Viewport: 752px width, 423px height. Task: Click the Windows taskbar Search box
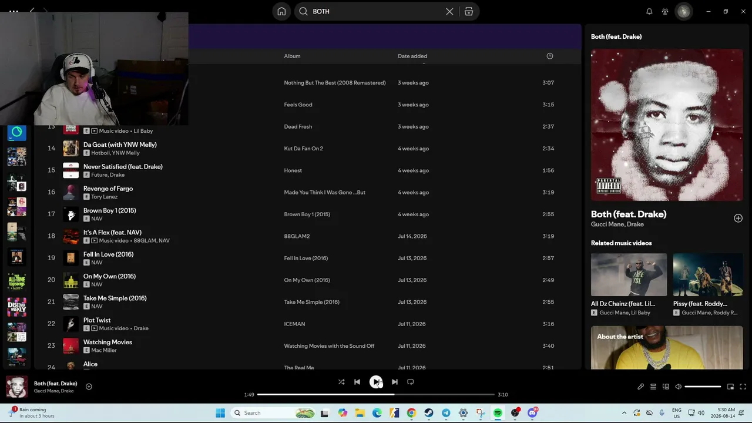click(274, 413)
